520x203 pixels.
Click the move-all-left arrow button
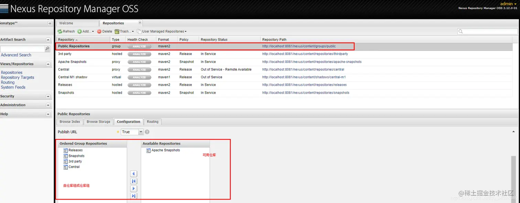click(134, 181)
